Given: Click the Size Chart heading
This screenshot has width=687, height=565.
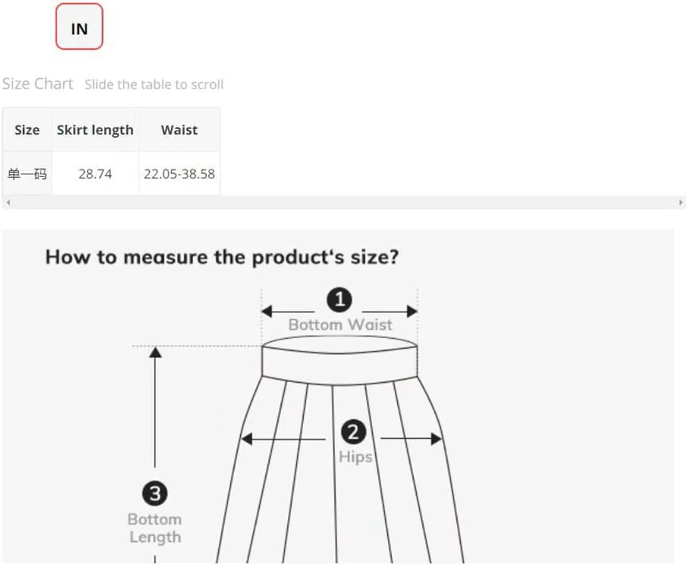Looking at the screenshot, I should [x=37, y=84].
